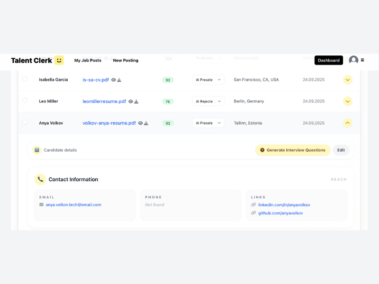Click the Talent Clerk smiley logo
Screen dimensions: 379x284
[x=59, y=60]
